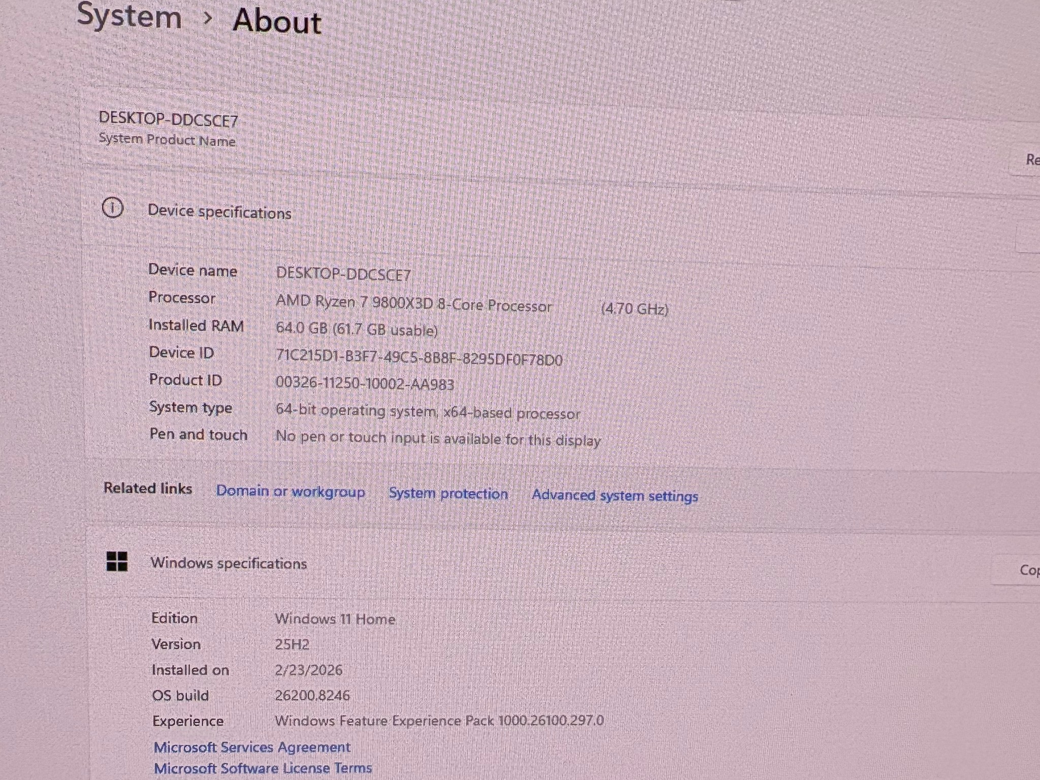Image resolution: width=1040 pixels, height=780 pixels.
Task: Select the Product ID 00326-11250-10002-AA983
Action: [365, 383]
